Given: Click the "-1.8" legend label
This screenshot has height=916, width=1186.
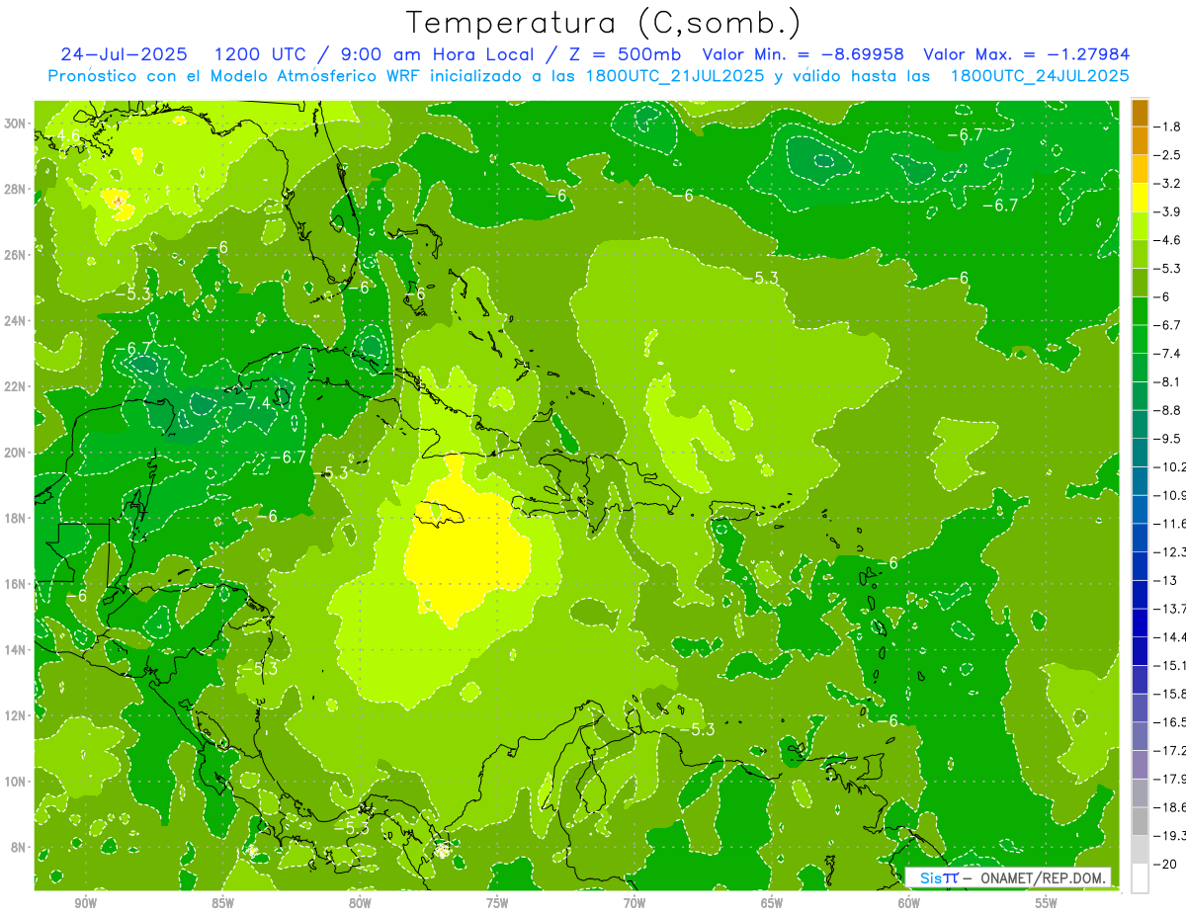Looking at the screenshot, I should tap(1168, 126).
